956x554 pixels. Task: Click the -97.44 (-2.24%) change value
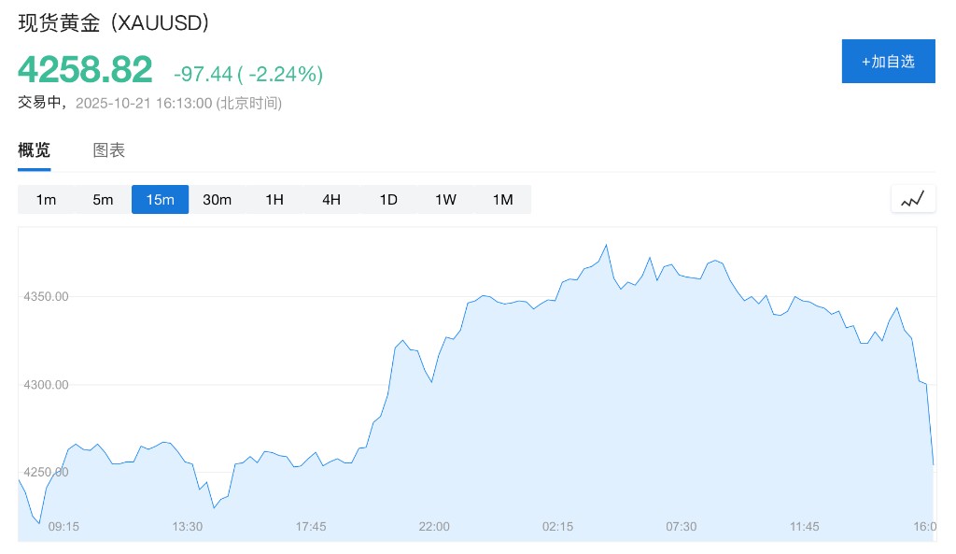[x=248, y=74]
